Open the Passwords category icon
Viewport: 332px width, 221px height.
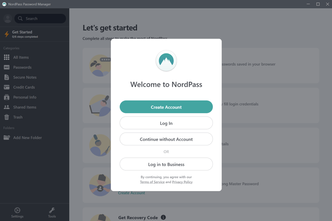pyautogui.click(x=7, y=67)
